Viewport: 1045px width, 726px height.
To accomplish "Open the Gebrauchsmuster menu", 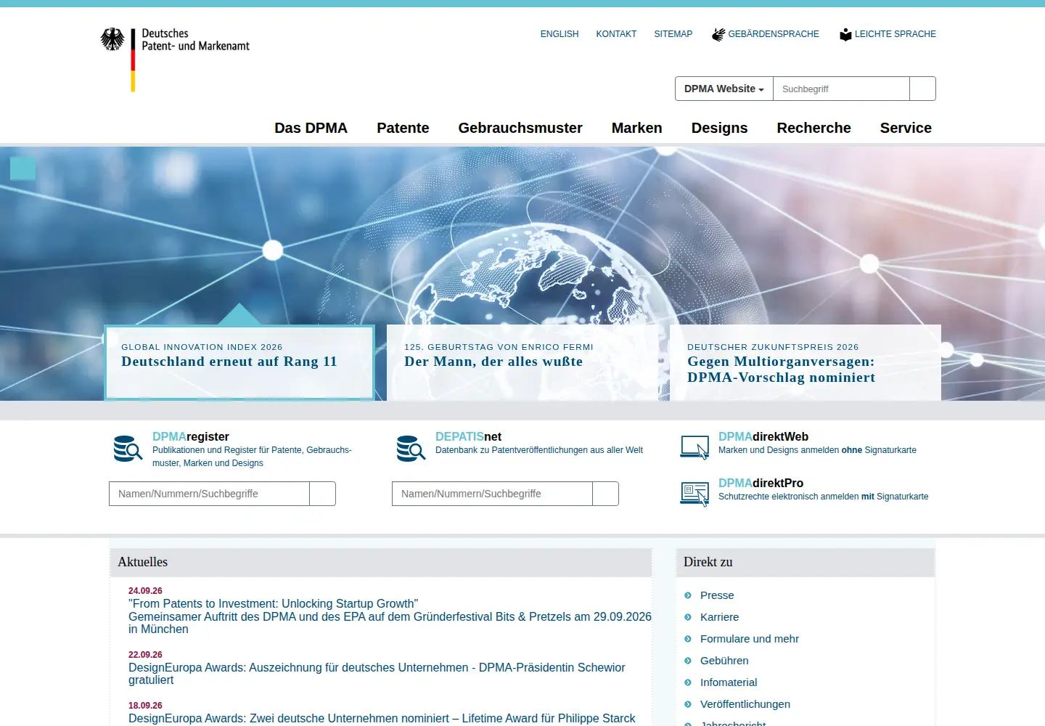I will point(520,128).
